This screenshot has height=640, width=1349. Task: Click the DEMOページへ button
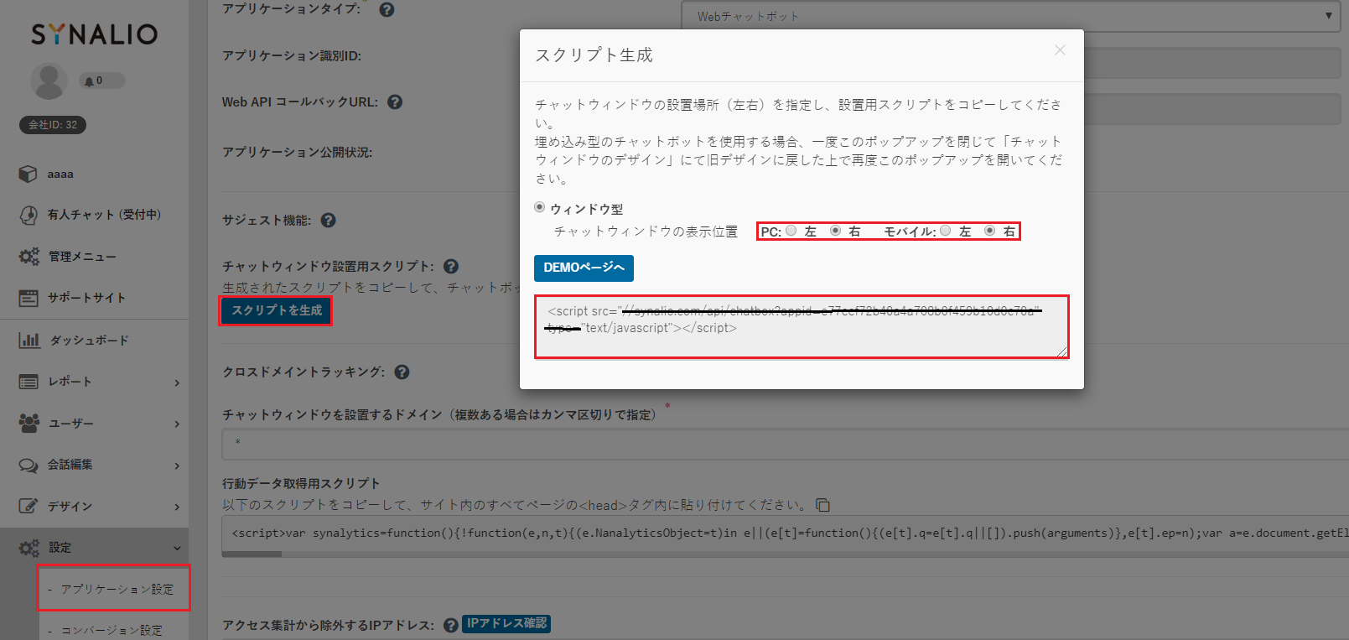tap(584, 268)
